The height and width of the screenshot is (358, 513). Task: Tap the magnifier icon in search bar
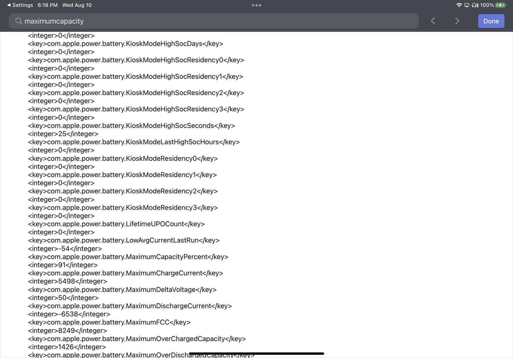click(x=19, y=21)
